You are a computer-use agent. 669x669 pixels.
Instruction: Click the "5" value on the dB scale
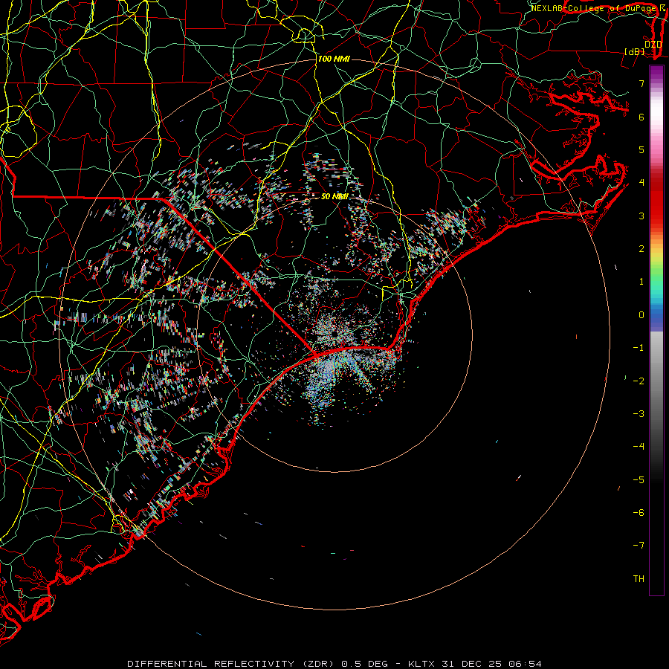[641, 149]
